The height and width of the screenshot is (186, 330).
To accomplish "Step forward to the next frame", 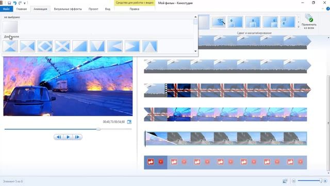I will click(77, 137).
